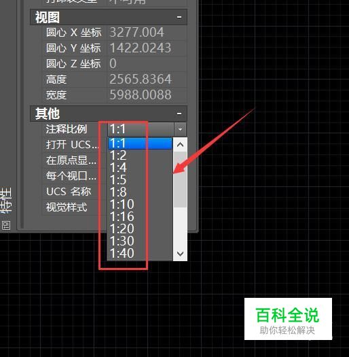The width and height of the screenshot is (349, 357).
Task: Collapse the 其他 section
Action: pos(179,114)
